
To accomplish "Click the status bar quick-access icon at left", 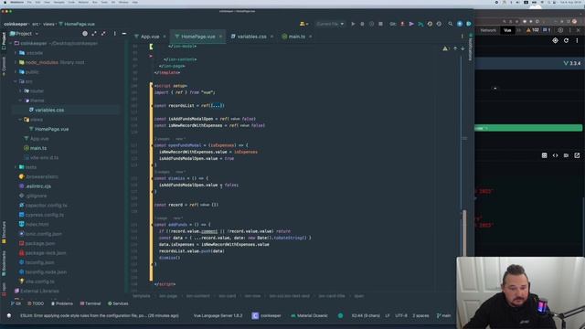I will [9, 315].
